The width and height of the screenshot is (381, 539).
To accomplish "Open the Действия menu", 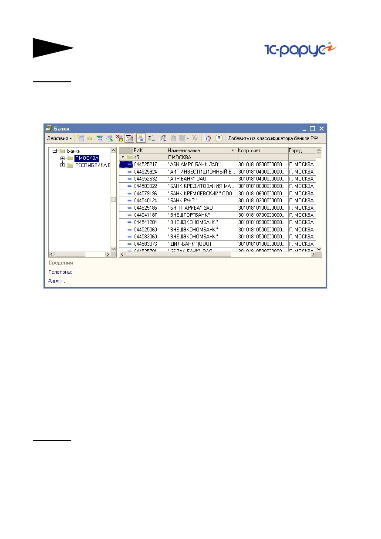I will tap(60, 138).
